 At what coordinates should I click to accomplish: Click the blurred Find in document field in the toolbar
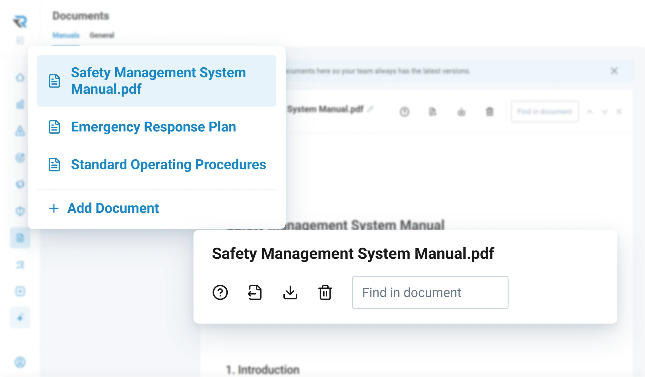[545, 112]
